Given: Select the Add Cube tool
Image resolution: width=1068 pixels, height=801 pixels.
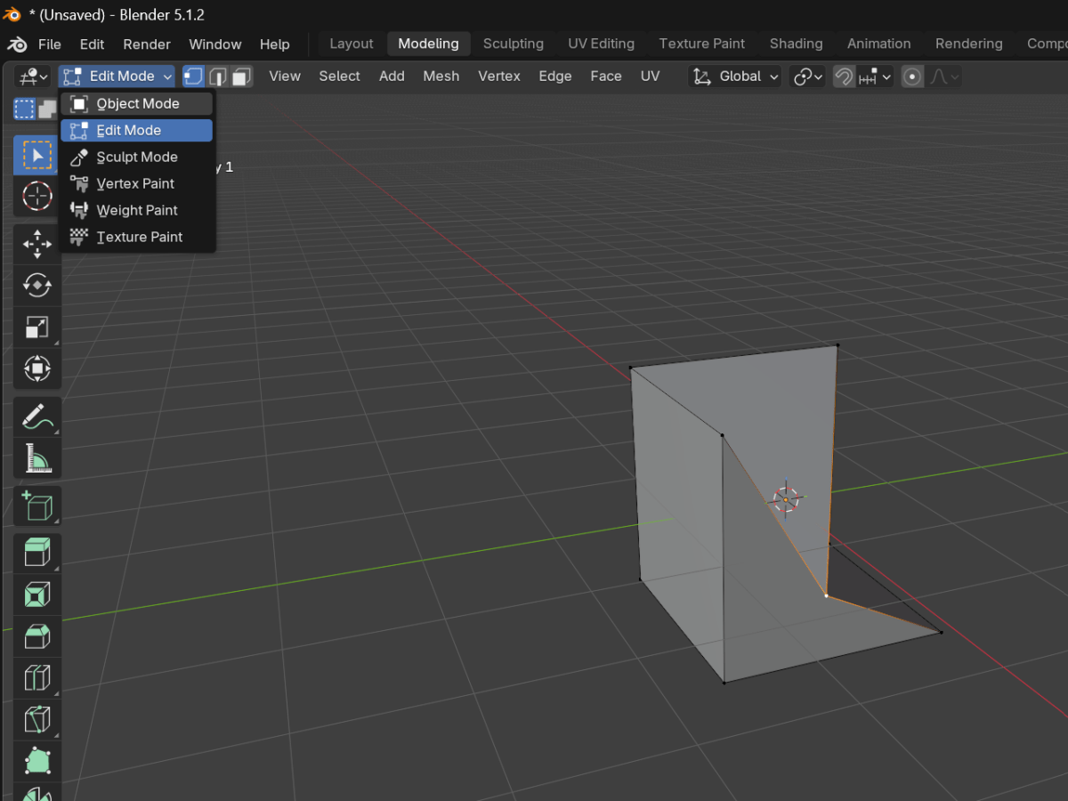Looking at the screenshot, I should pos(36,506).
